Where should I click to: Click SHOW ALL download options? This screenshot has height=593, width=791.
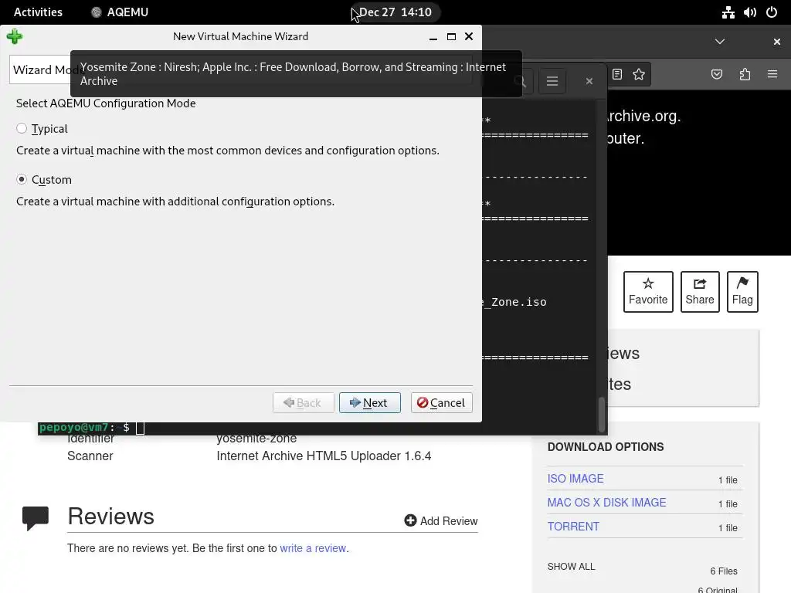(571, 566)
